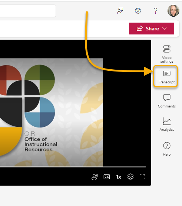Open the settings gear in top header
Screen dimensions: 182x206
coord(138,11)
